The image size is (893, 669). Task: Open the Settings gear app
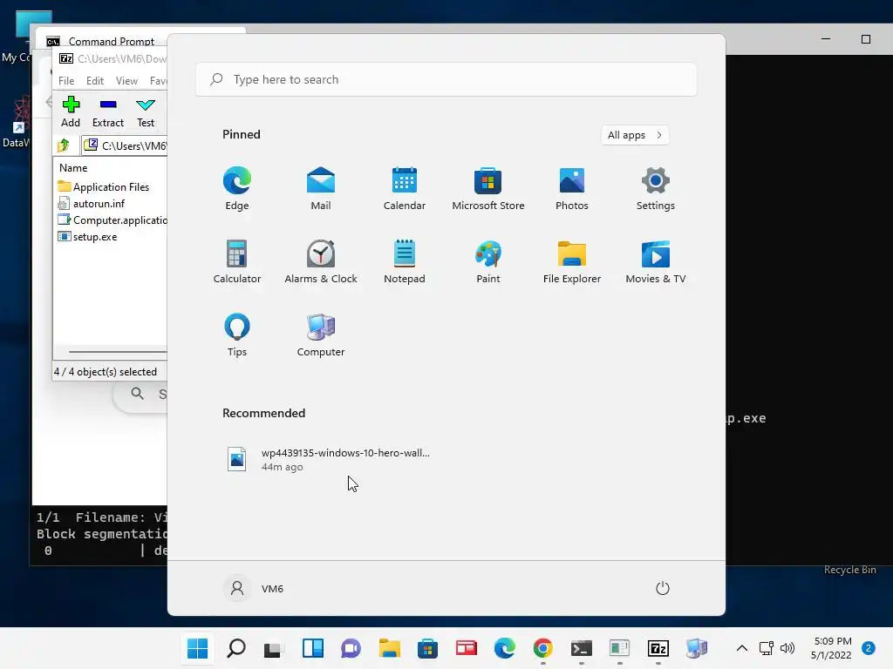[x=656, y=188]
